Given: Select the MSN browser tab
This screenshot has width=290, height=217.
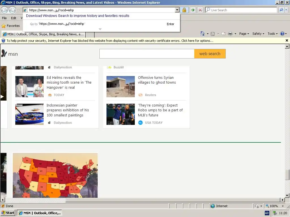Looking at the screenshot, I should point(44,34).
